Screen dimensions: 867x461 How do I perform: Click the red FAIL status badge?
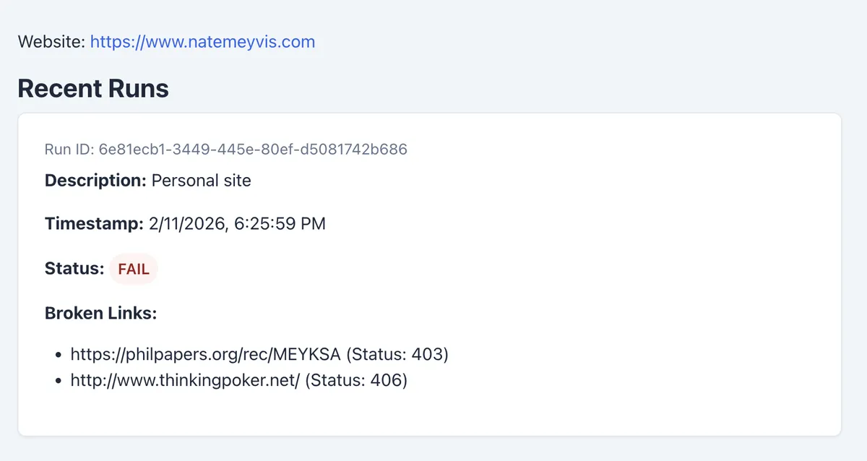(134, 270)
